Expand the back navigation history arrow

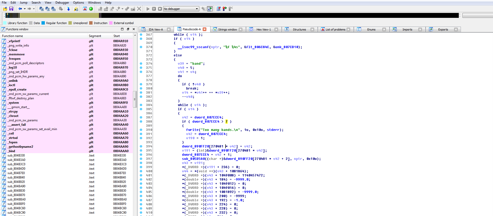25,9
